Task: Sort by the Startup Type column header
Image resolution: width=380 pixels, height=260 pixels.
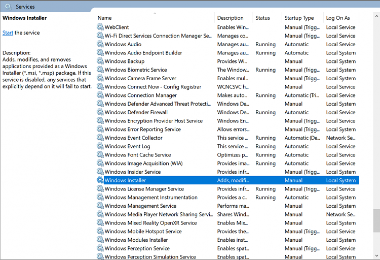Action: click(x=302, y=18)
